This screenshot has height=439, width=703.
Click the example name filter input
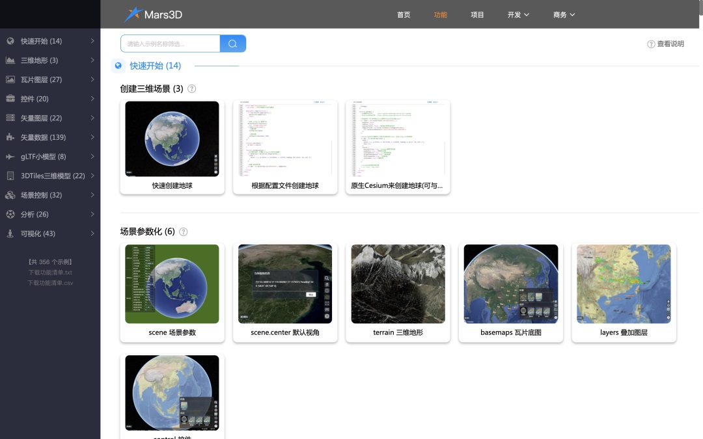171,44
